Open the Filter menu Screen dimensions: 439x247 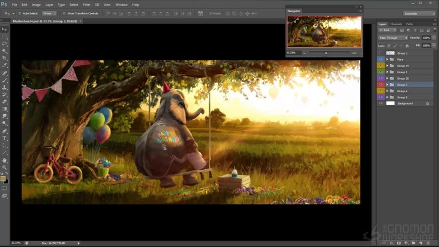click(x=86, y=4)
